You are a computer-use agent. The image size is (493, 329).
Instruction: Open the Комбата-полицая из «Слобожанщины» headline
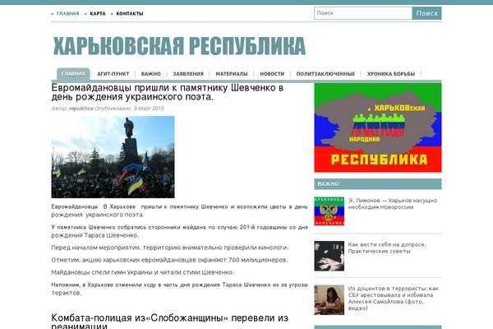[170, 321]
